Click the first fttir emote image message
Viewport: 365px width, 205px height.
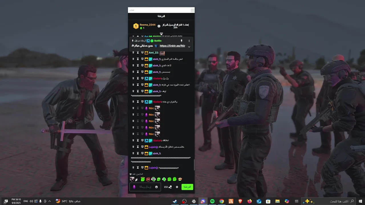coord(157,108)
